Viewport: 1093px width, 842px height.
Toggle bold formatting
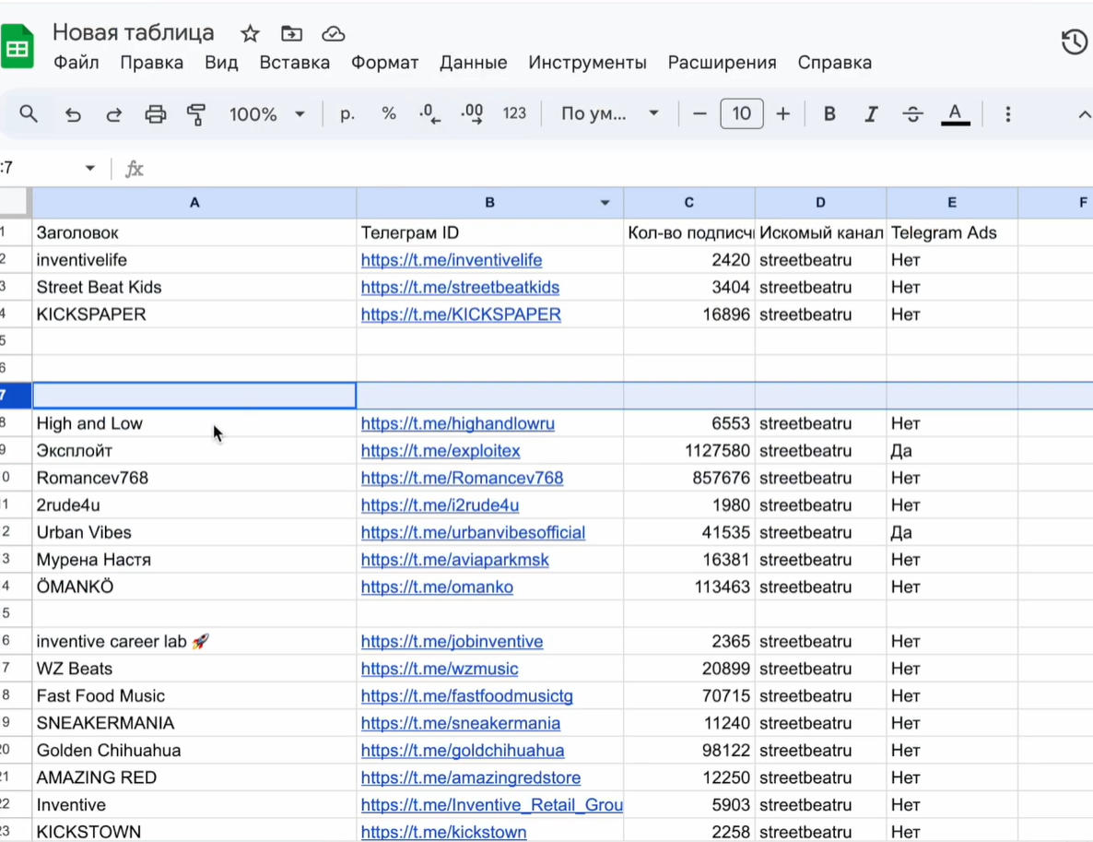click(x=829, y=114)
